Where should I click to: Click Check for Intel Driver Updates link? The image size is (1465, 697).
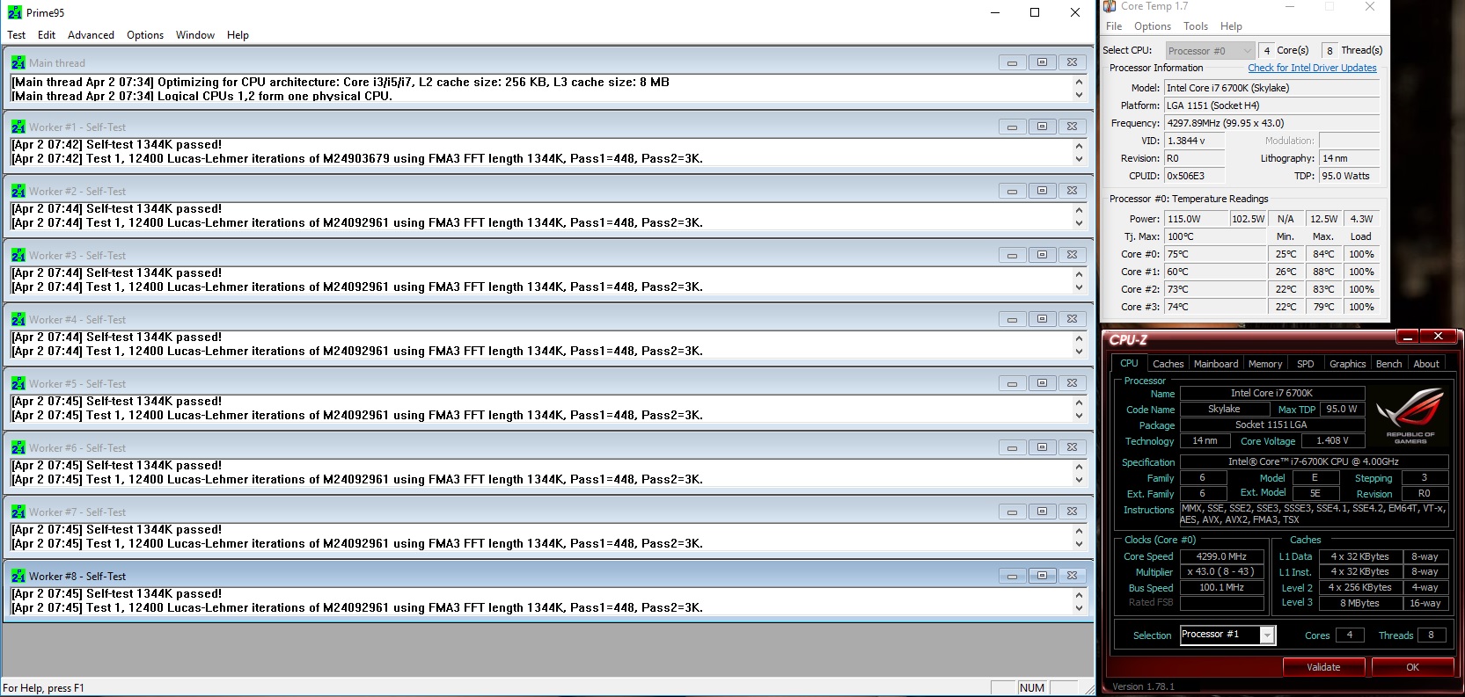pyautogui.click(x=1312, y=68)
